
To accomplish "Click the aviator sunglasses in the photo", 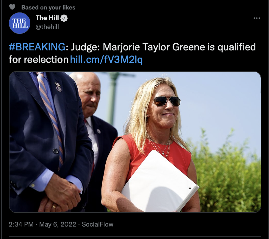I will pos(166,101).
